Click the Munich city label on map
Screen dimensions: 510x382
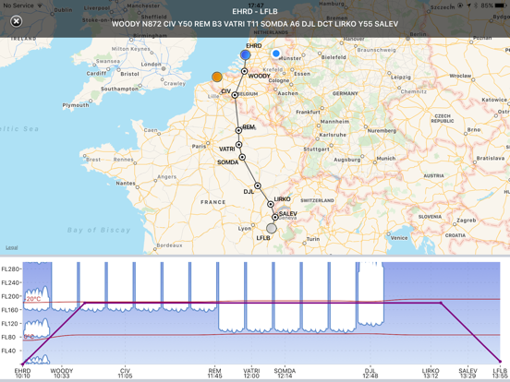386,158
